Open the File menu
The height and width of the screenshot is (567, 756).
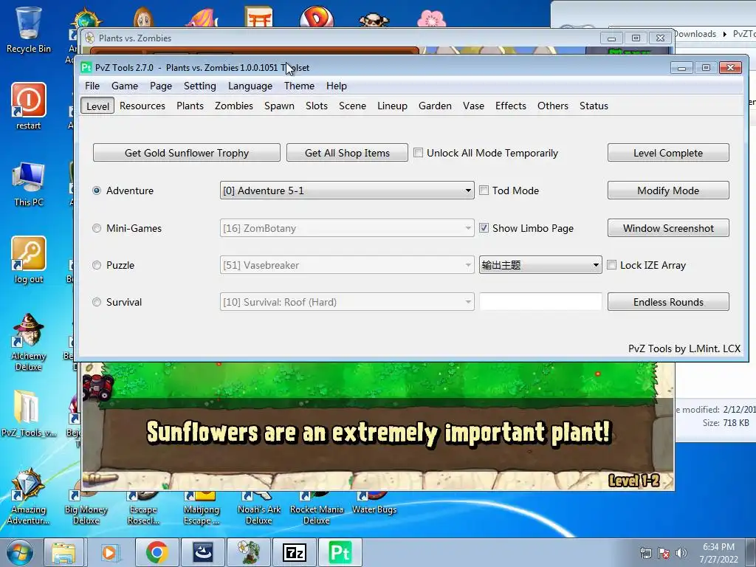[92, 86]
